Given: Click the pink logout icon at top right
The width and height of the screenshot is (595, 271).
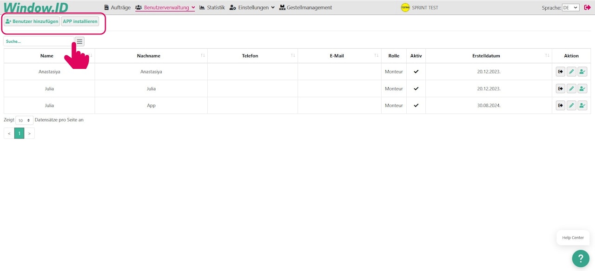Looking at the screenshot, I should click(587, 7).
